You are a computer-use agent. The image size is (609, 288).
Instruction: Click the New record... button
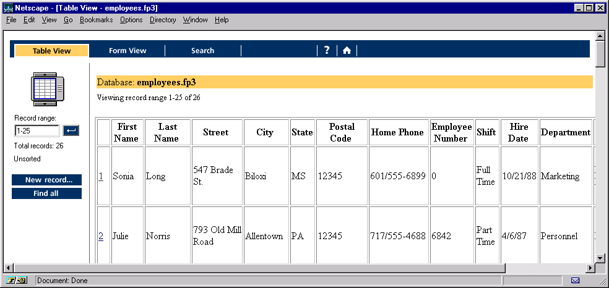pos(46,180)
